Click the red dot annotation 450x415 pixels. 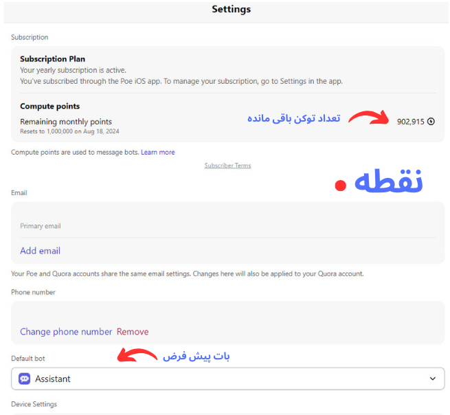click(340, 186)
